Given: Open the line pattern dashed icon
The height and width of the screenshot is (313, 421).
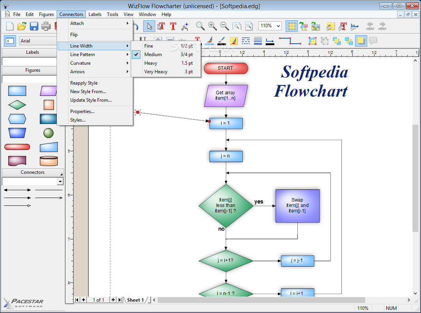Looking at the screenshot, I should pos(246,41).
